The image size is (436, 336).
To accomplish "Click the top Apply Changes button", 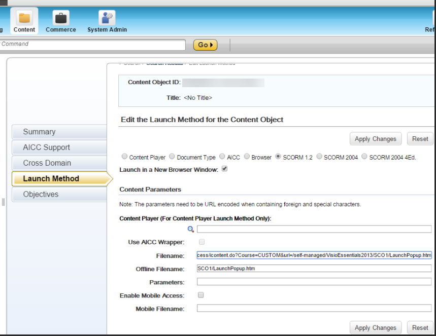I will pyautogui.click(x=376, y=139).
